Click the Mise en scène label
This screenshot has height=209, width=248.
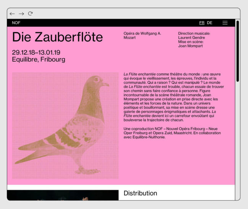(191, 42)
